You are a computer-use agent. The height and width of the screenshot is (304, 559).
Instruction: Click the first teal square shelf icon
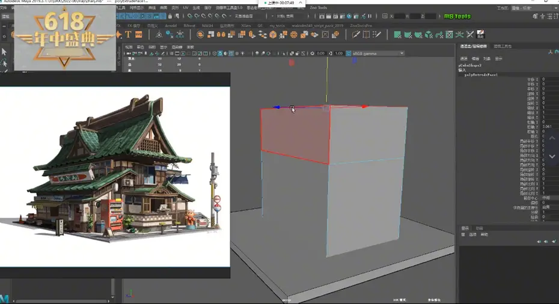[397, 34]
